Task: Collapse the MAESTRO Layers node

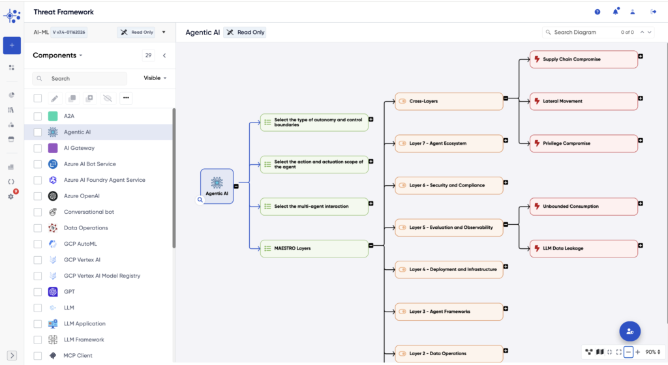Action: (371, 246)
